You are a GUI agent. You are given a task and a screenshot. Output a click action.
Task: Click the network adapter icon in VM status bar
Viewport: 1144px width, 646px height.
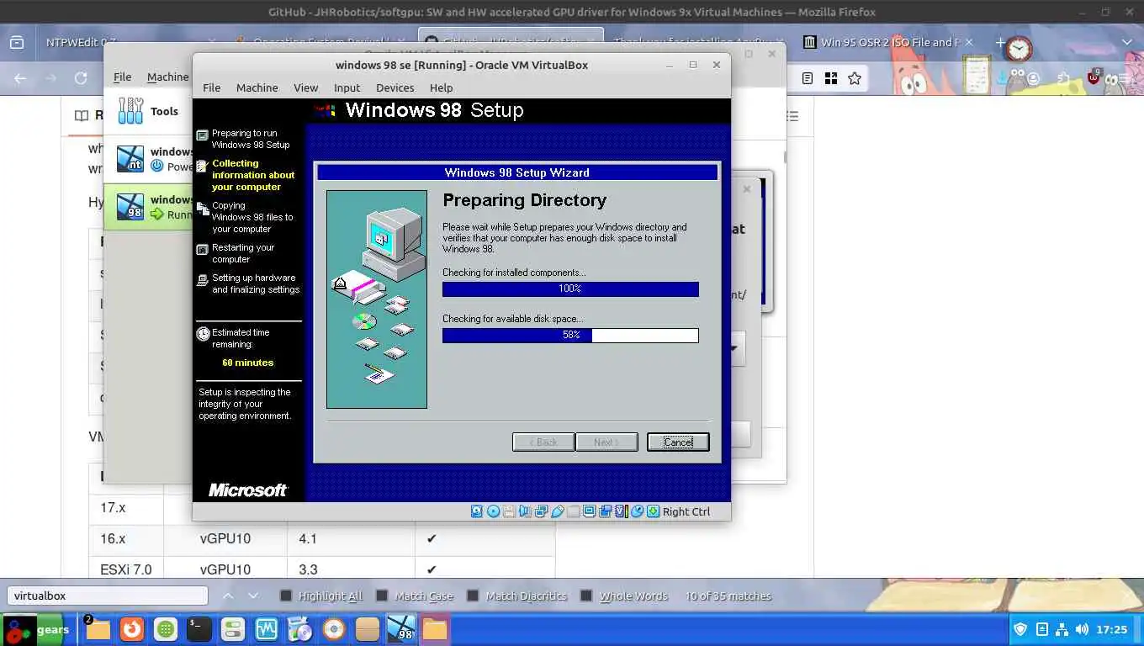541,511
